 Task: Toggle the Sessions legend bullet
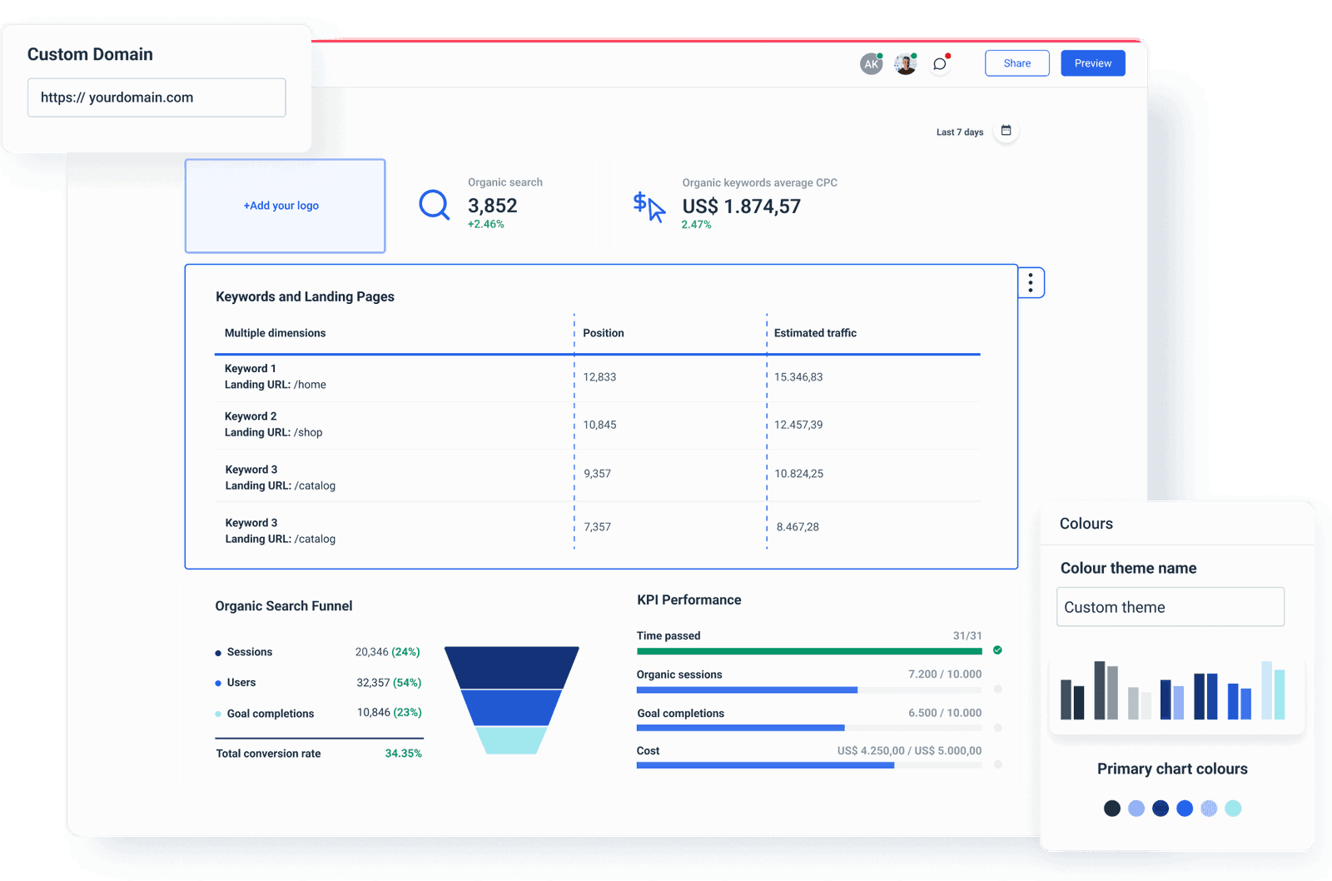218,652
